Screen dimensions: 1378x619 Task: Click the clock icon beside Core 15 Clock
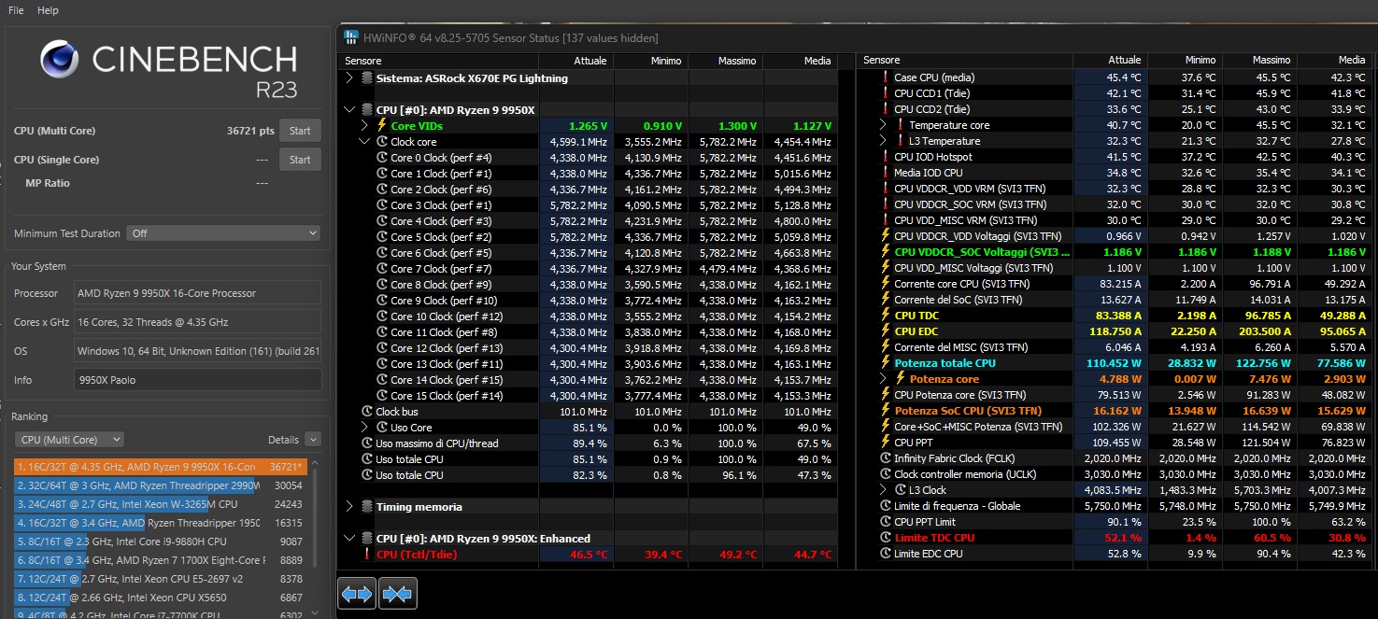coord(381,396)
